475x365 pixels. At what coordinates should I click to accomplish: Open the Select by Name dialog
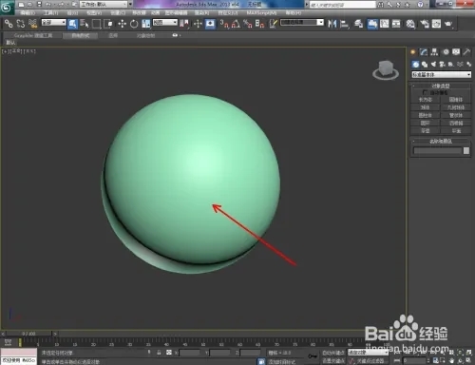(85, 24)
